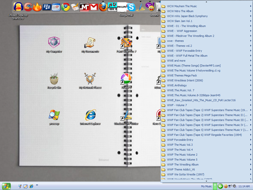Open the piano keyboard music icon
Viewport: 253px width, 190px height.
click(112, 7)
